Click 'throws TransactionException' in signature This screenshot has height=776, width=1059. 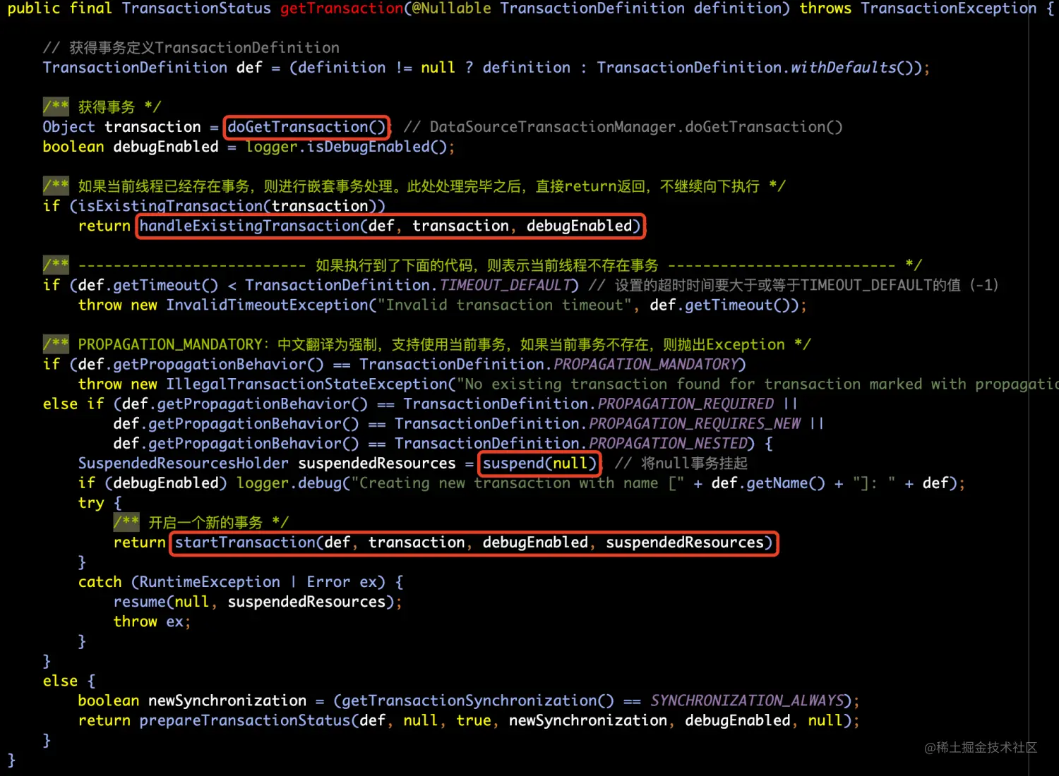coord(918,8)
